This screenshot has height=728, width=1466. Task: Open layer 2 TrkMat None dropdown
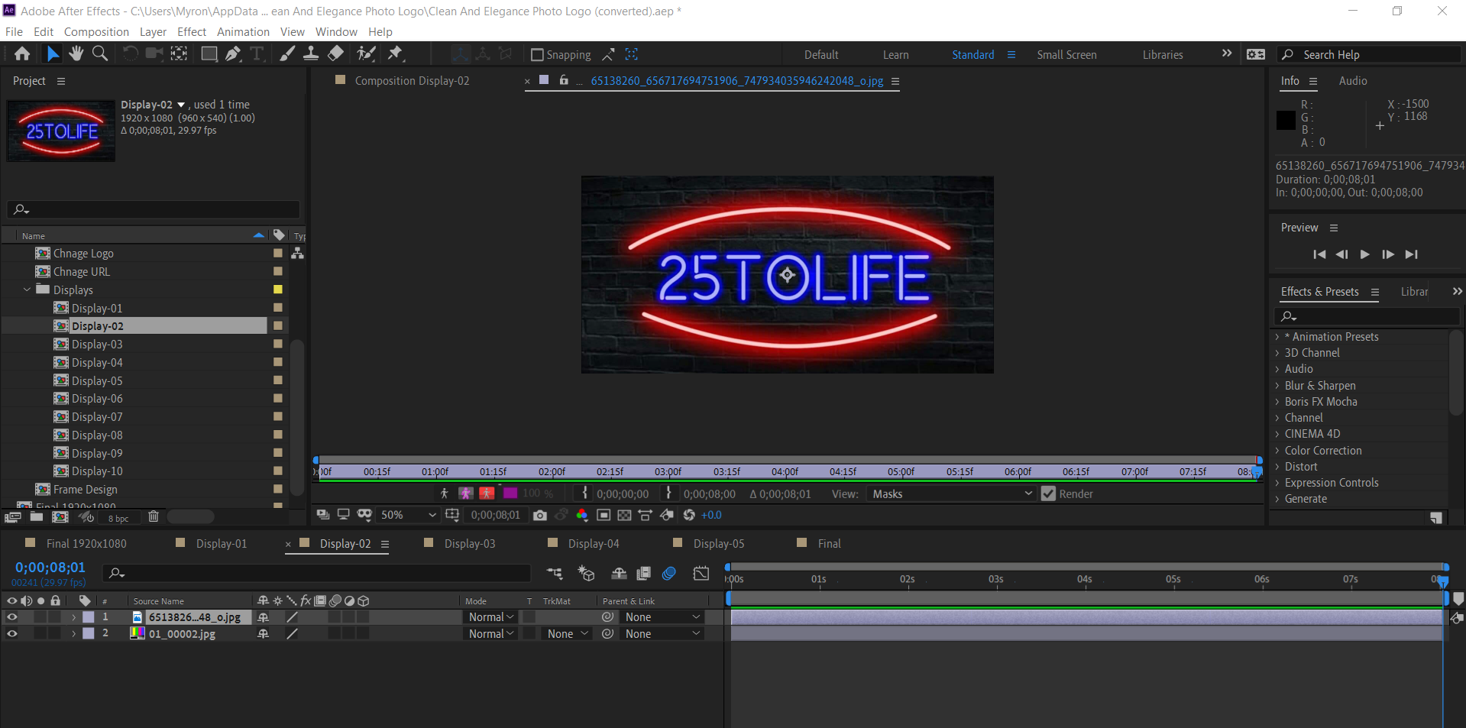coord(567,633)
